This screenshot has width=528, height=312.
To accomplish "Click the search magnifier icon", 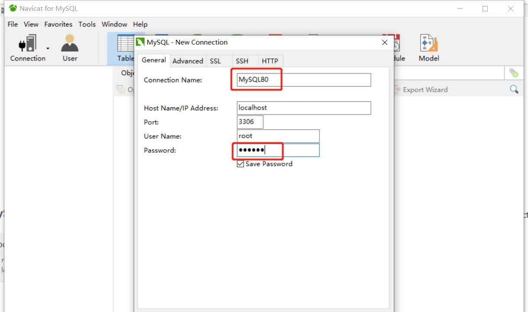I will pos(514,90).
